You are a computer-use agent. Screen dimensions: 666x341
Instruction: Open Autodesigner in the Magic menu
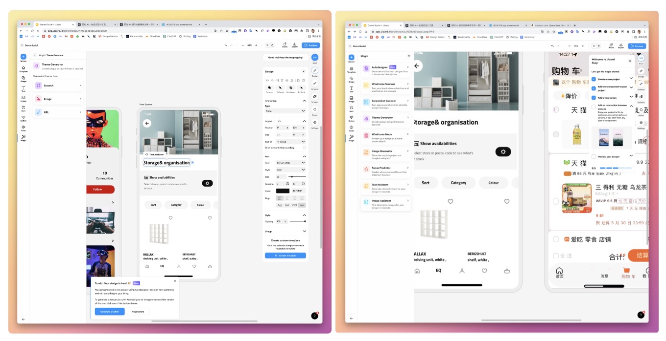pyautogui.click(x=386, y=69)
